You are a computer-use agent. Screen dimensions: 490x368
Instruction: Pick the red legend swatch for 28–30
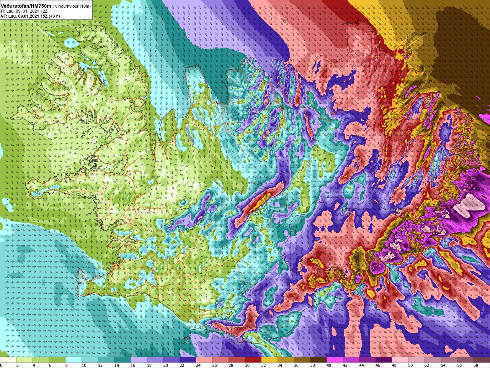pos(237,360)
